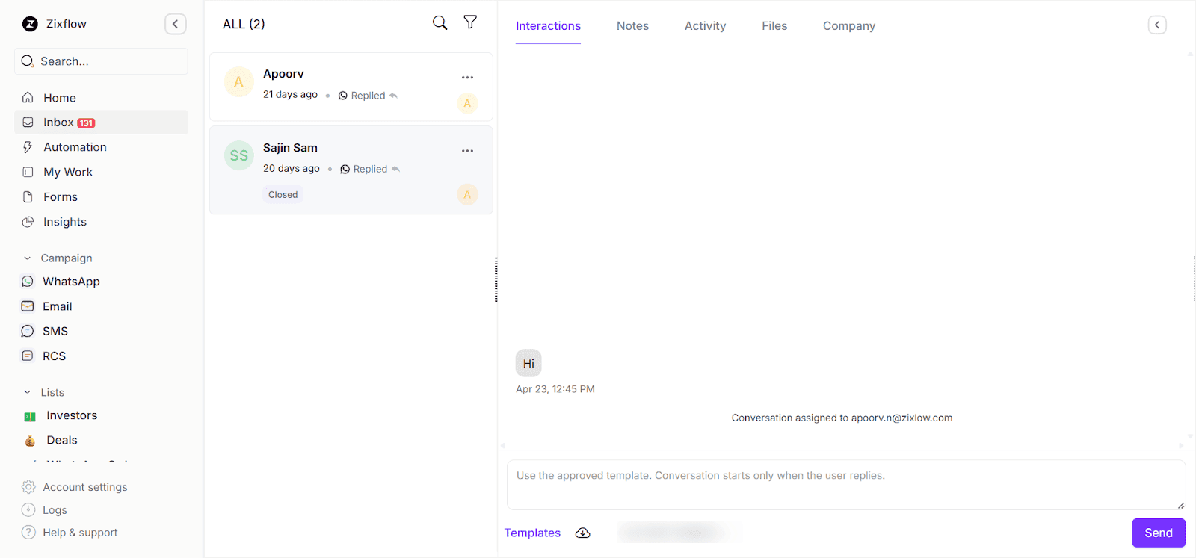
Task: Open three-dot menu for Apoorv conversation
Action: click(x=467, y=78)
